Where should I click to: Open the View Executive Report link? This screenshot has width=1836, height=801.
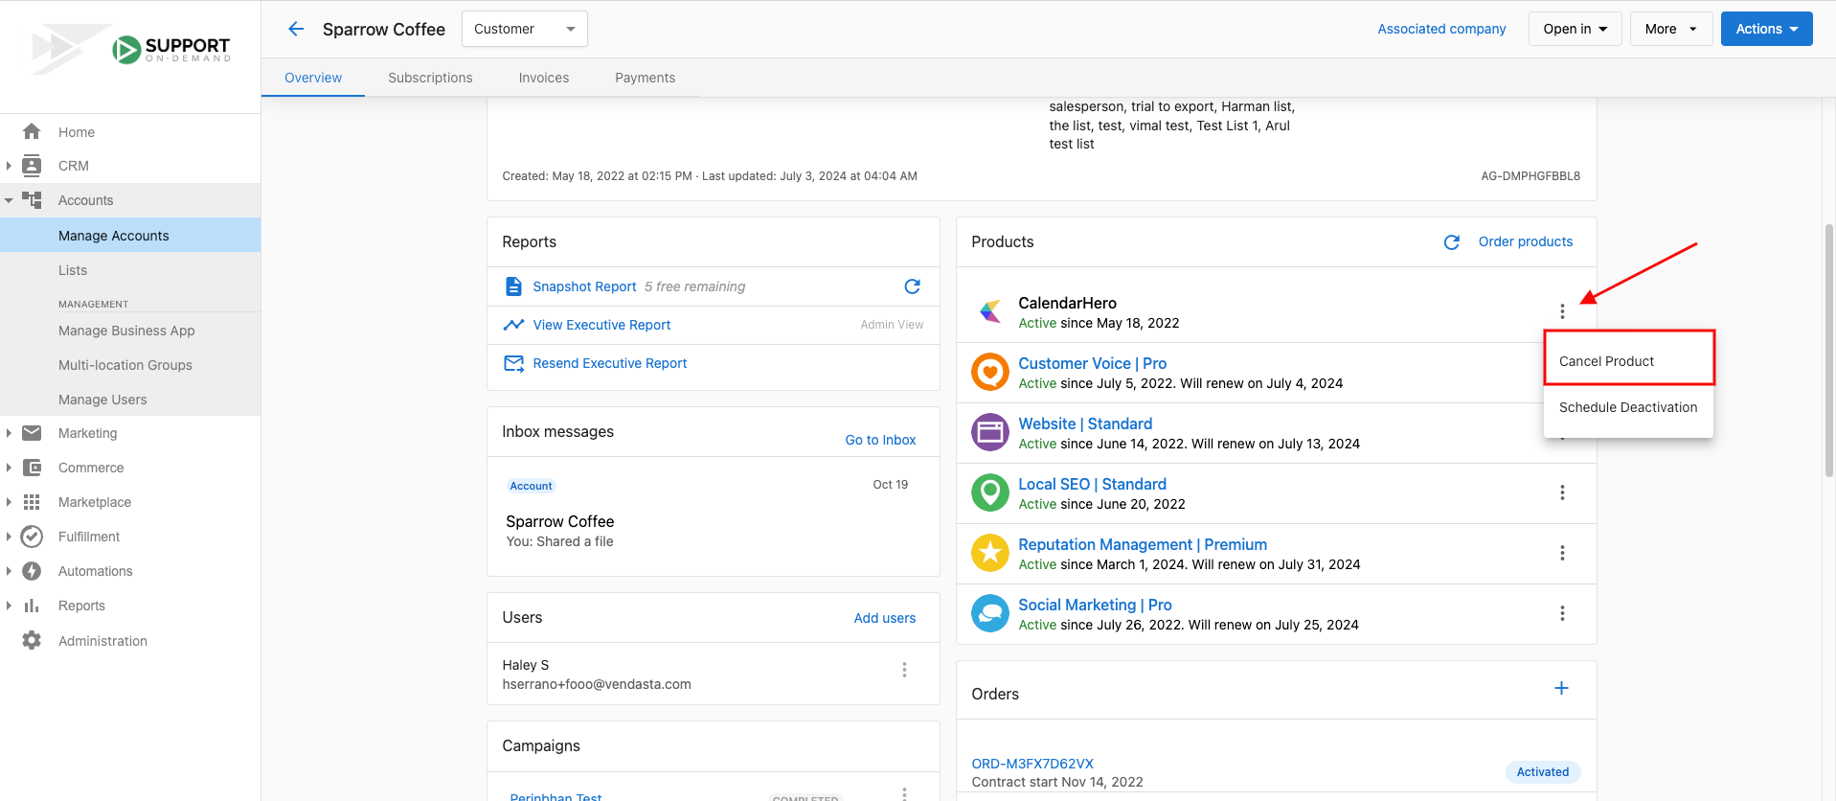pos(601,325)
